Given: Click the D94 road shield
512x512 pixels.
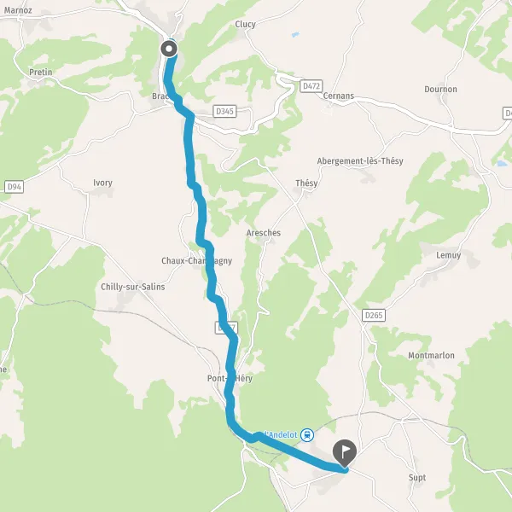Looking at the screenshot, I should 14,187.
